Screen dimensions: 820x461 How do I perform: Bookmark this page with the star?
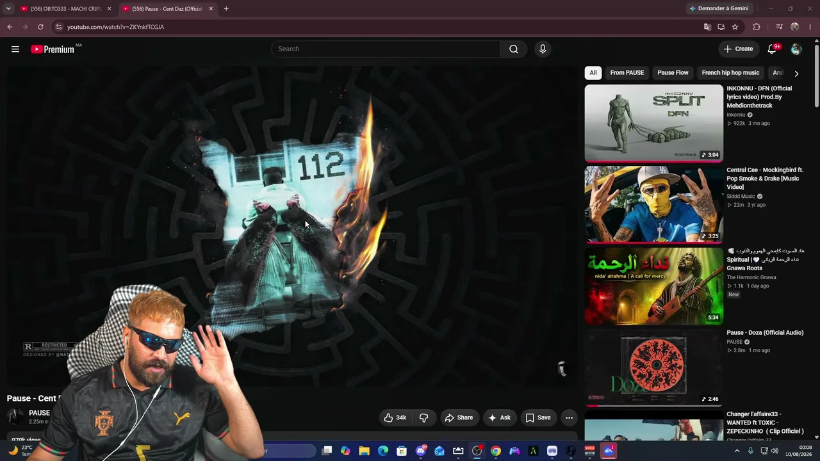pyautogui.click(x=735, y=27)
